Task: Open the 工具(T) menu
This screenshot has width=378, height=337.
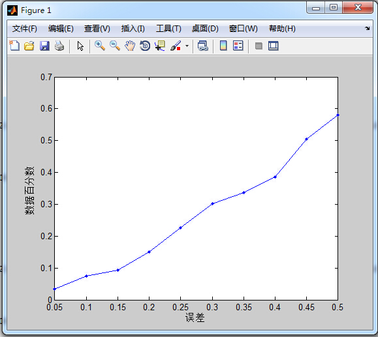Action: [x=168, y=29]
